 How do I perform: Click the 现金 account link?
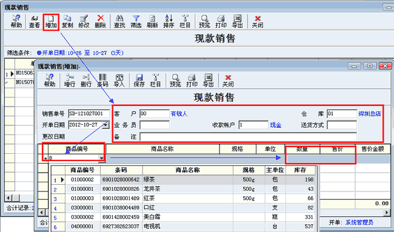[x=276, y=125]
